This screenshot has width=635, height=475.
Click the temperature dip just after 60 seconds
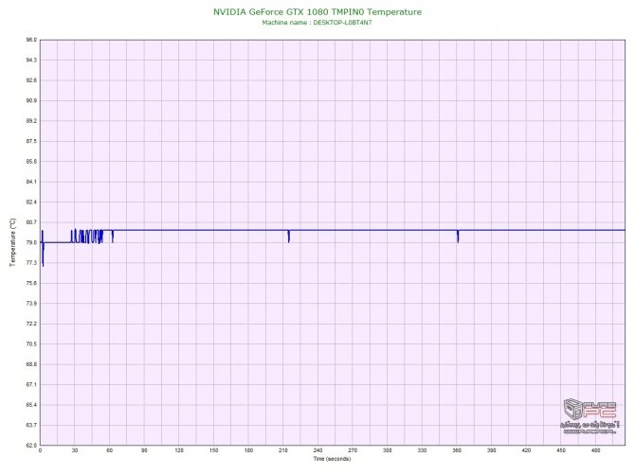[x=113, y=237]
